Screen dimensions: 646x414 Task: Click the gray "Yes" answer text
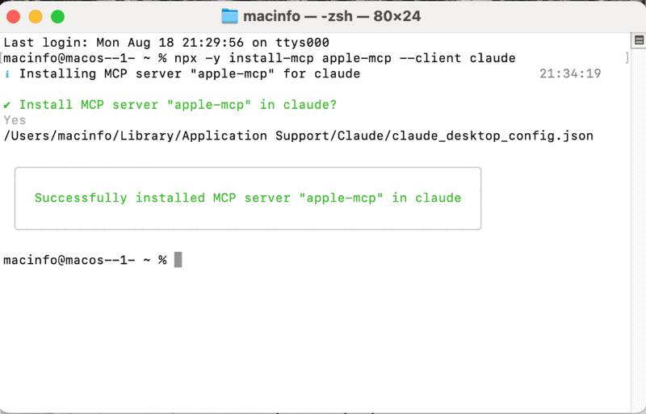point(15,120)
